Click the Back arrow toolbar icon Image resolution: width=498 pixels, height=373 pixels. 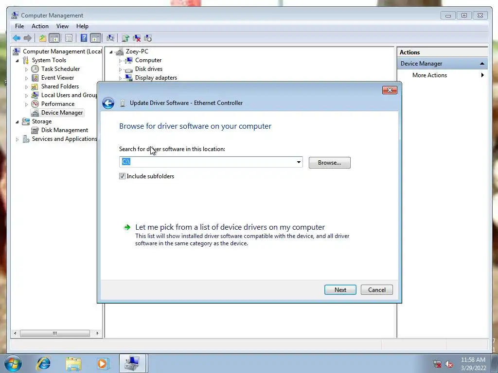click(x=16, y=38)
